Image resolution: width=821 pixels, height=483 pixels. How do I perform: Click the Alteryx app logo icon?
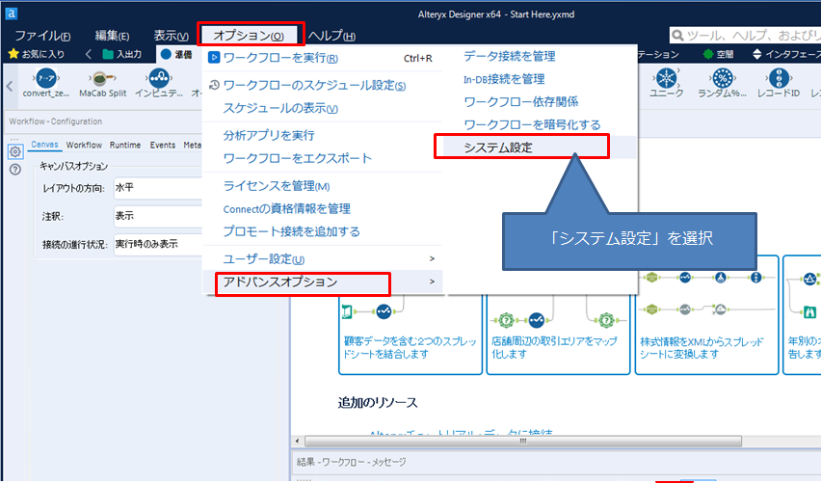point(11,13)
